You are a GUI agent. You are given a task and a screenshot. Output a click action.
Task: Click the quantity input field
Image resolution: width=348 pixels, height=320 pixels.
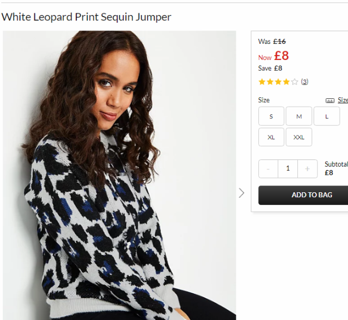coord(288,169)
